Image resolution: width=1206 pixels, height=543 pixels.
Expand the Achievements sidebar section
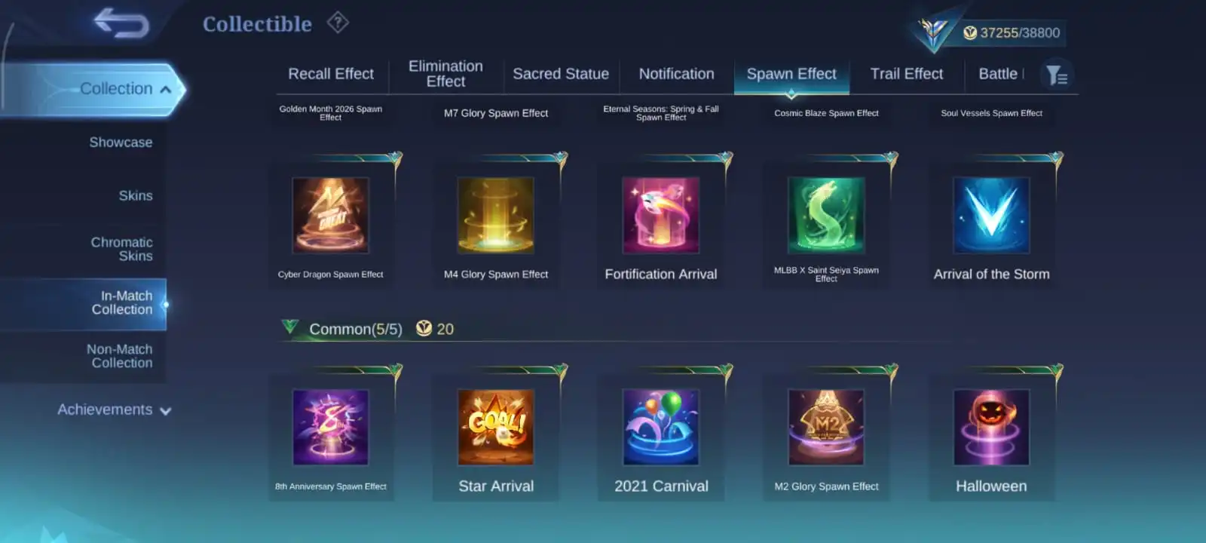(115, 410)
